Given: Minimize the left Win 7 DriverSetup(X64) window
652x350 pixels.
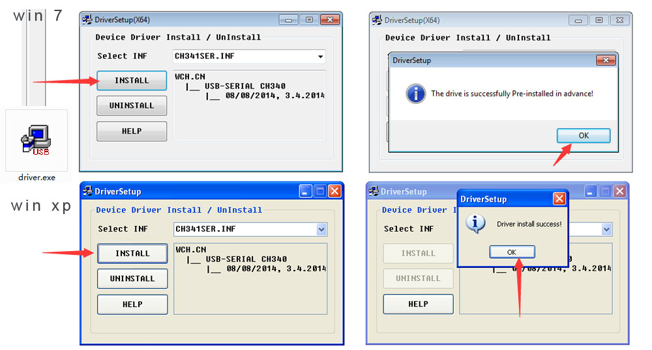Looking at the screenshot, I should coord(288,20).
